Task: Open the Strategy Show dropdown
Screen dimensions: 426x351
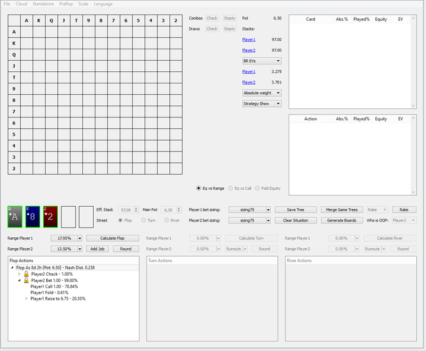Action: point(262,103)
